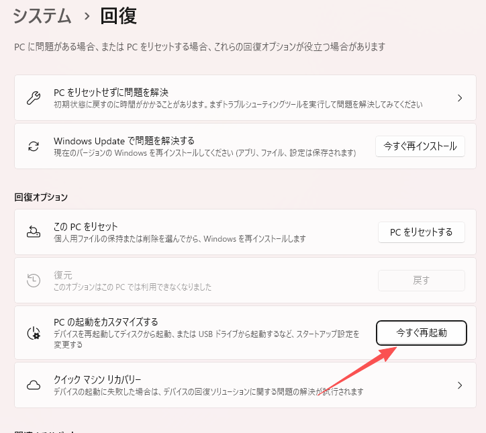Click the wrench troubleshoot icon
This screenshot has height=433, width=486.
coord(34,98)
